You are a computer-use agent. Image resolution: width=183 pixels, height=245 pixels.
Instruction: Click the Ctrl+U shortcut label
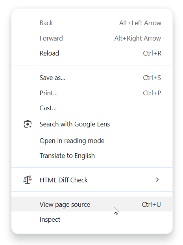[151, 204]
